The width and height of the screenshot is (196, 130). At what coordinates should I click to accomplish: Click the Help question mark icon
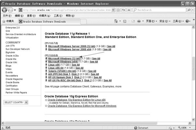[187, 21]
